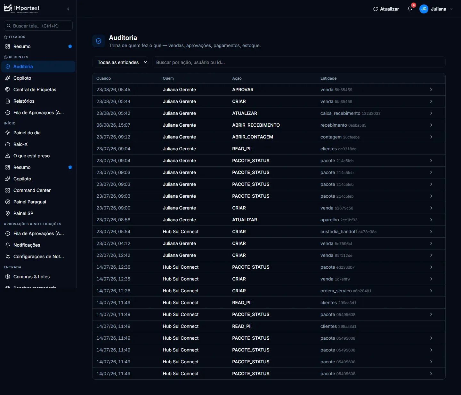Image resolution: width=461 pixels, height=395 pixels.
Task: Click the Painel SP location pin icon
Action: click(x=8, y=213)
